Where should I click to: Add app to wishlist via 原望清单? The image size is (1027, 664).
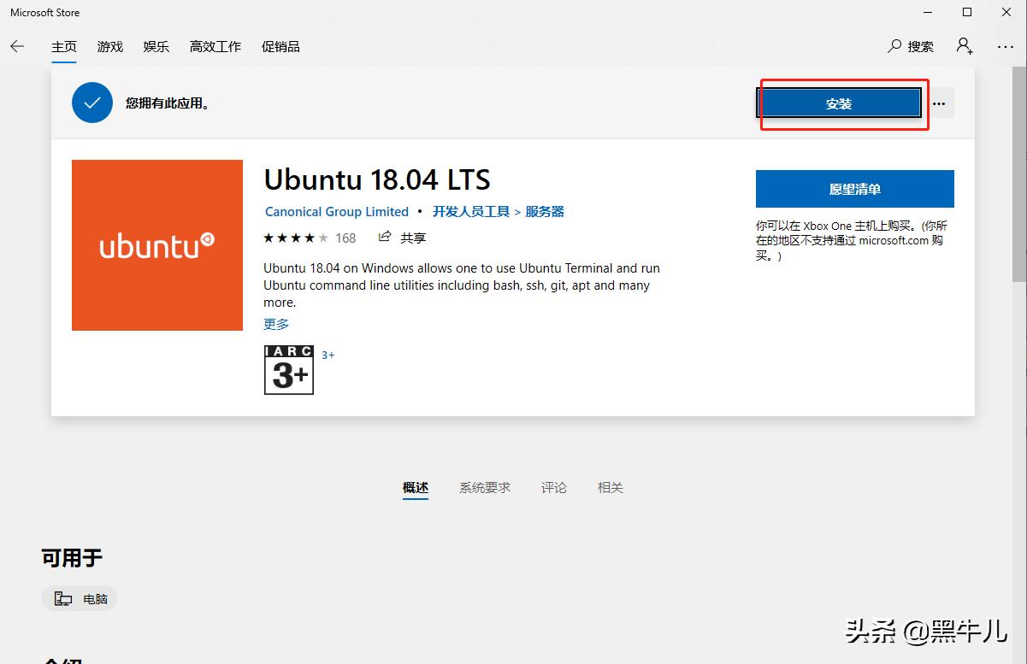point(854,189)
